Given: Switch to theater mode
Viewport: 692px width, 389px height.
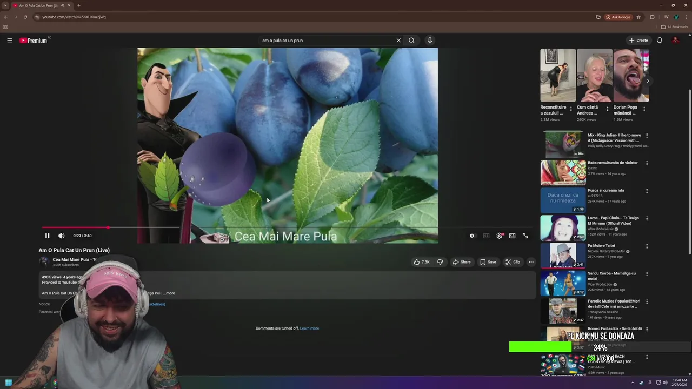Looking at the screenshot, I should pyautogui.click(x=512, y=236).
